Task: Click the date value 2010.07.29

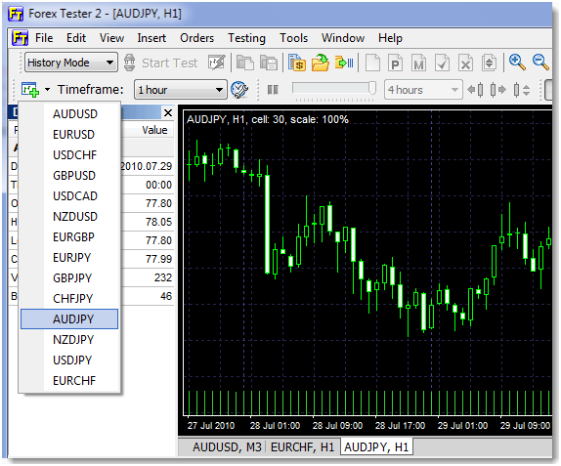Action: point(147,166)
